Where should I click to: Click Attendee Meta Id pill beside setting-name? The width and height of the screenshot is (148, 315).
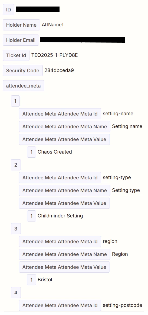click(60, 114)
